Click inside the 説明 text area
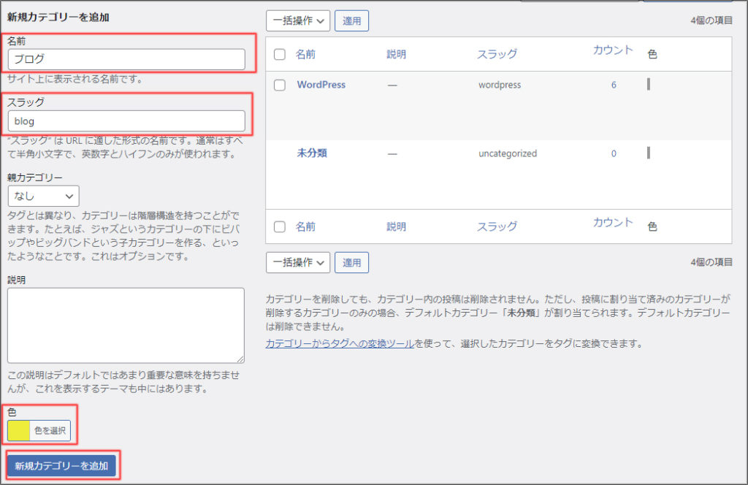Image resolution: width=748 pixels, height=485 pixels. [126, 325]
